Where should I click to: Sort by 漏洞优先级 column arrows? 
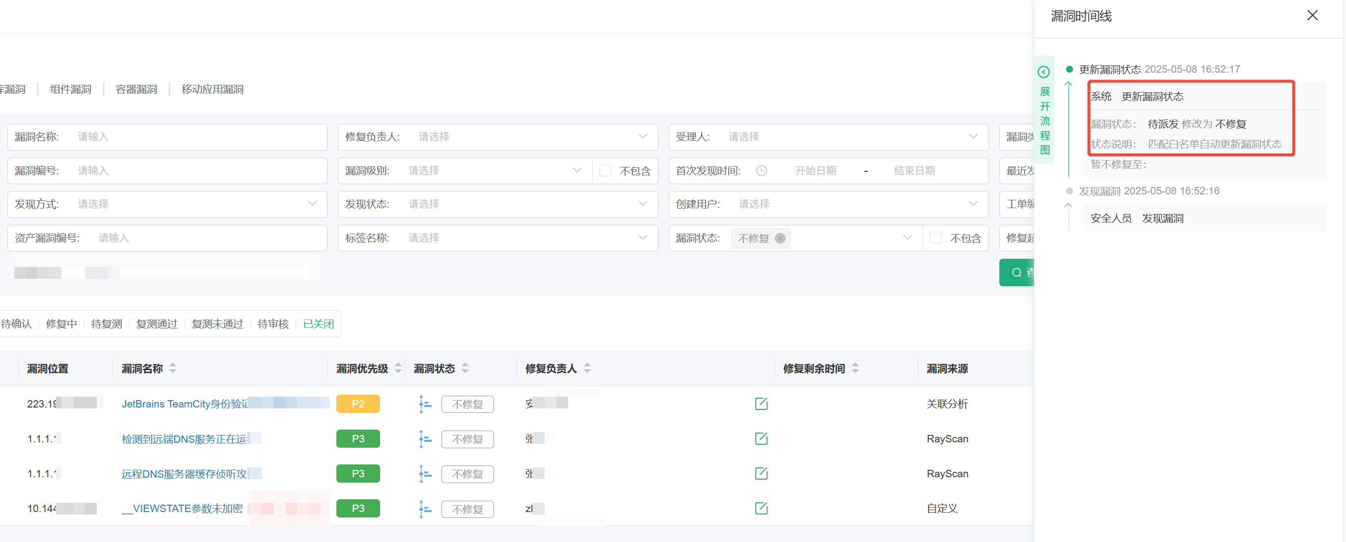398,368
